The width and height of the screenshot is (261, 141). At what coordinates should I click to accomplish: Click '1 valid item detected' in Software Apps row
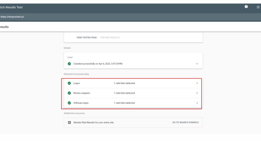coord(124,103)
